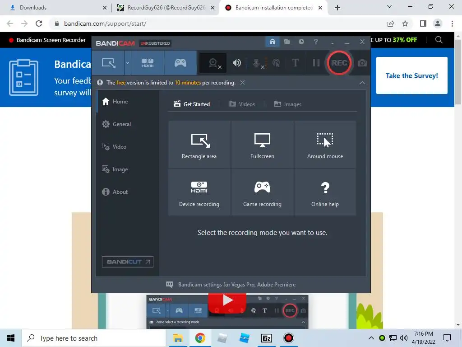Show hidden system tray icons

(x=371, y=338)
